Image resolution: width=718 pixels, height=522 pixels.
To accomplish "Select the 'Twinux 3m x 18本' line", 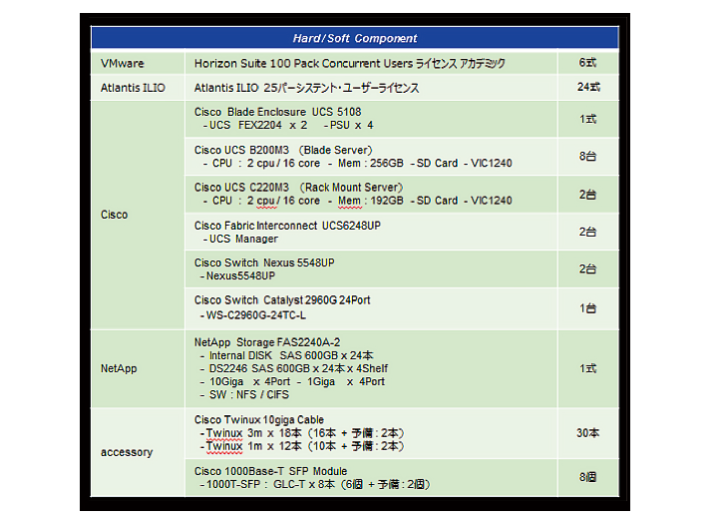I will 302,433.
